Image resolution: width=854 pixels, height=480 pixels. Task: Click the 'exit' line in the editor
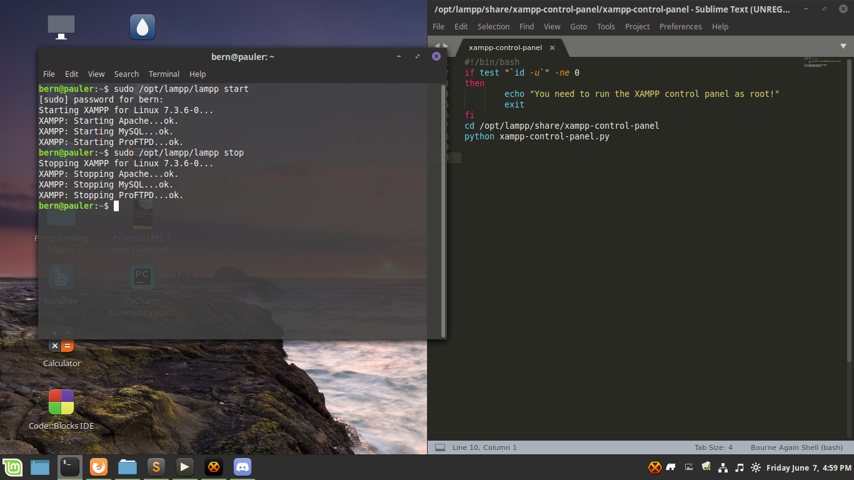pyautogui.click(x=515, y=104)
